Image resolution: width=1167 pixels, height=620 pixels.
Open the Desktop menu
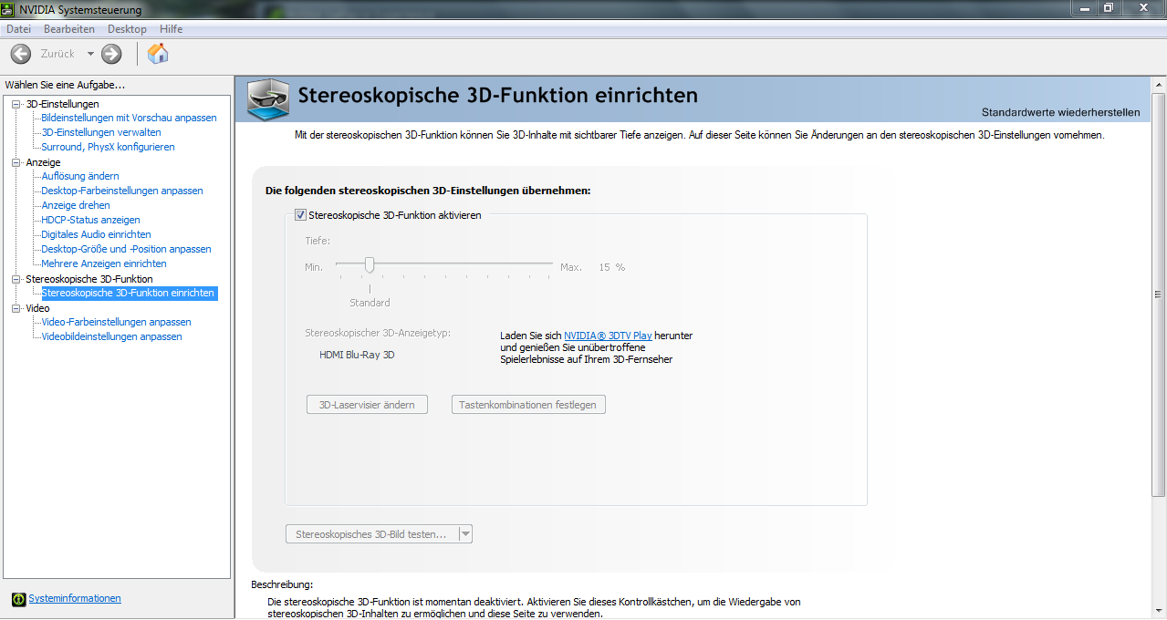pyautogui.click(x=127, y=29)
